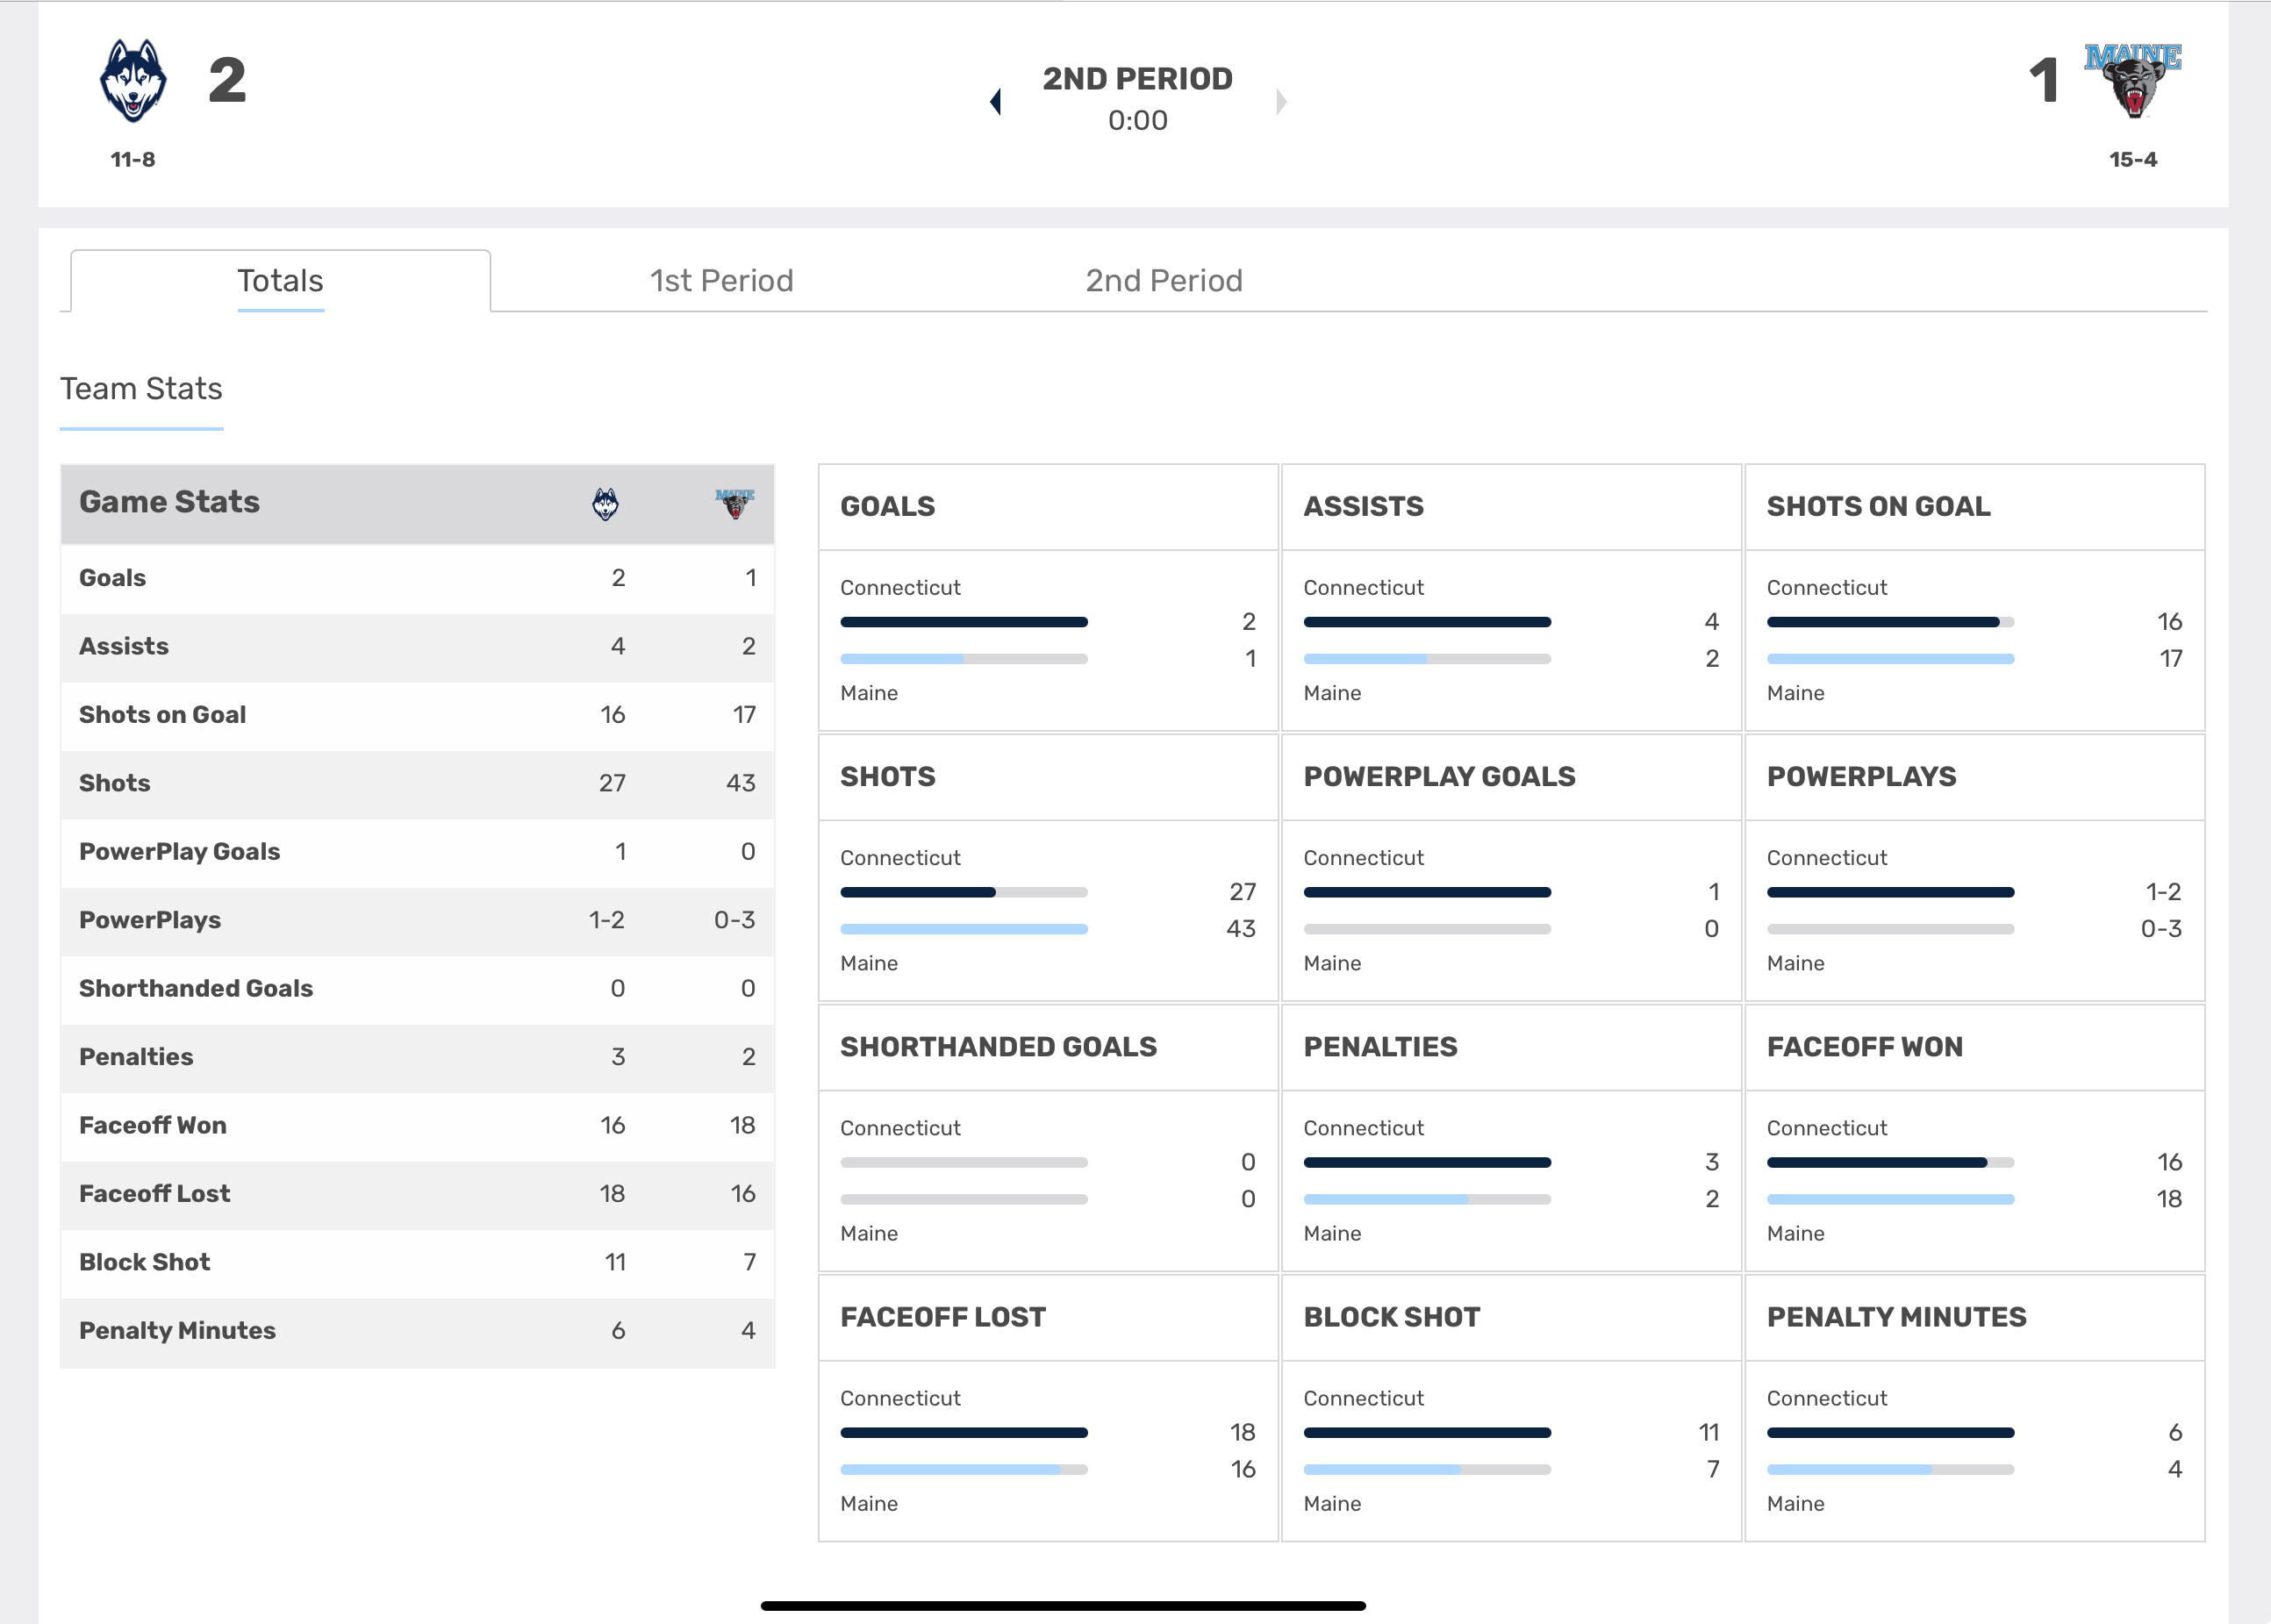2271x1624 pixels.
Task: Click the Maine score of 1 in the scoreboard
Action: tap(2044, 80)
